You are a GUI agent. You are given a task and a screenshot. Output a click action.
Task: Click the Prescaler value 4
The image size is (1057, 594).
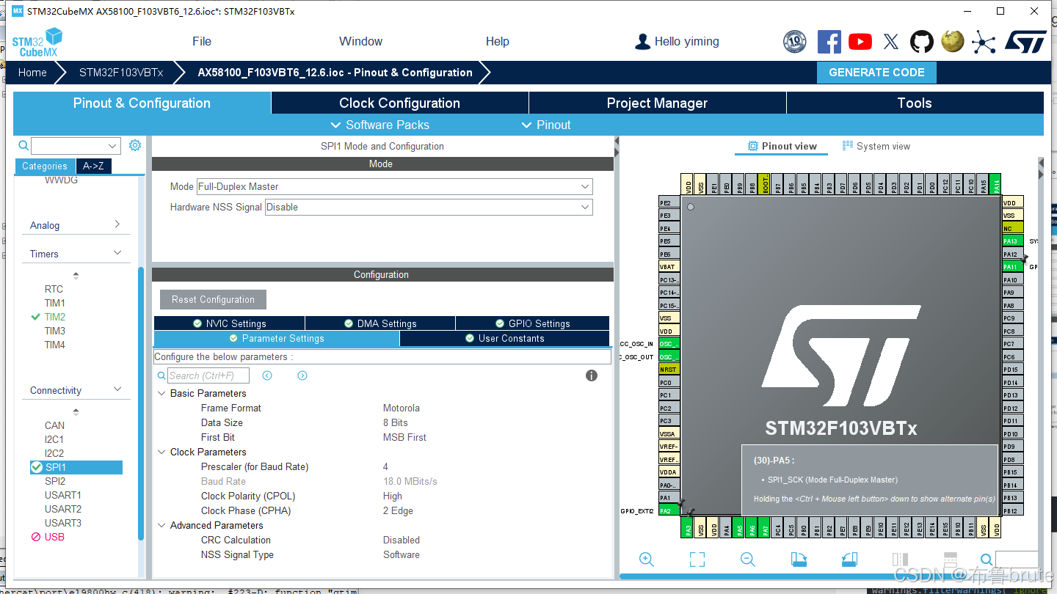tap(385, 466)
